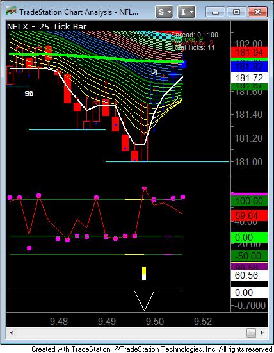
Task: Click the 181.20 price axis label
Action: pos(248,138)
